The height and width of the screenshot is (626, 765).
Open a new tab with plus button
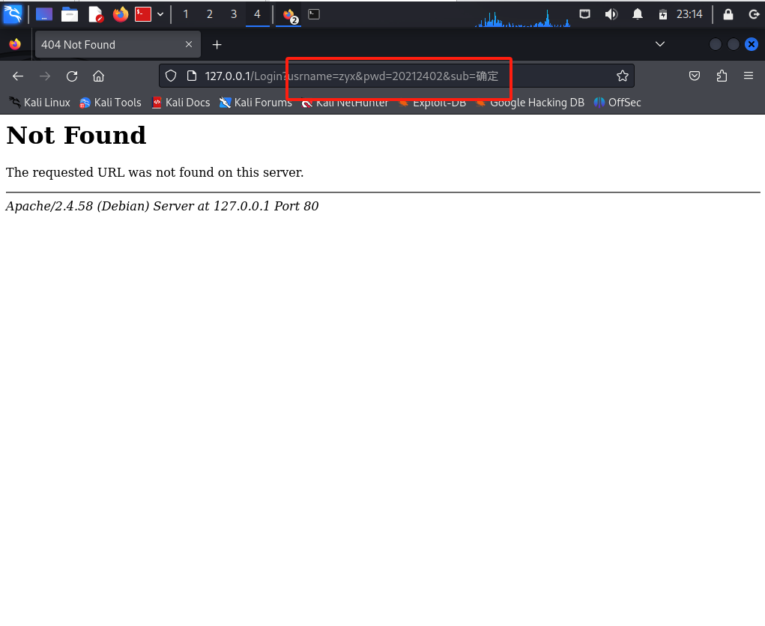[217, 45]
